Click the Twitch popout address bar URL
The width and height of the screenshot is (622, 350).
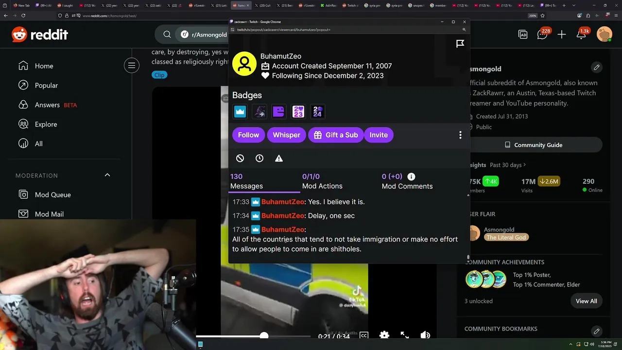click(x=283, y=30)
